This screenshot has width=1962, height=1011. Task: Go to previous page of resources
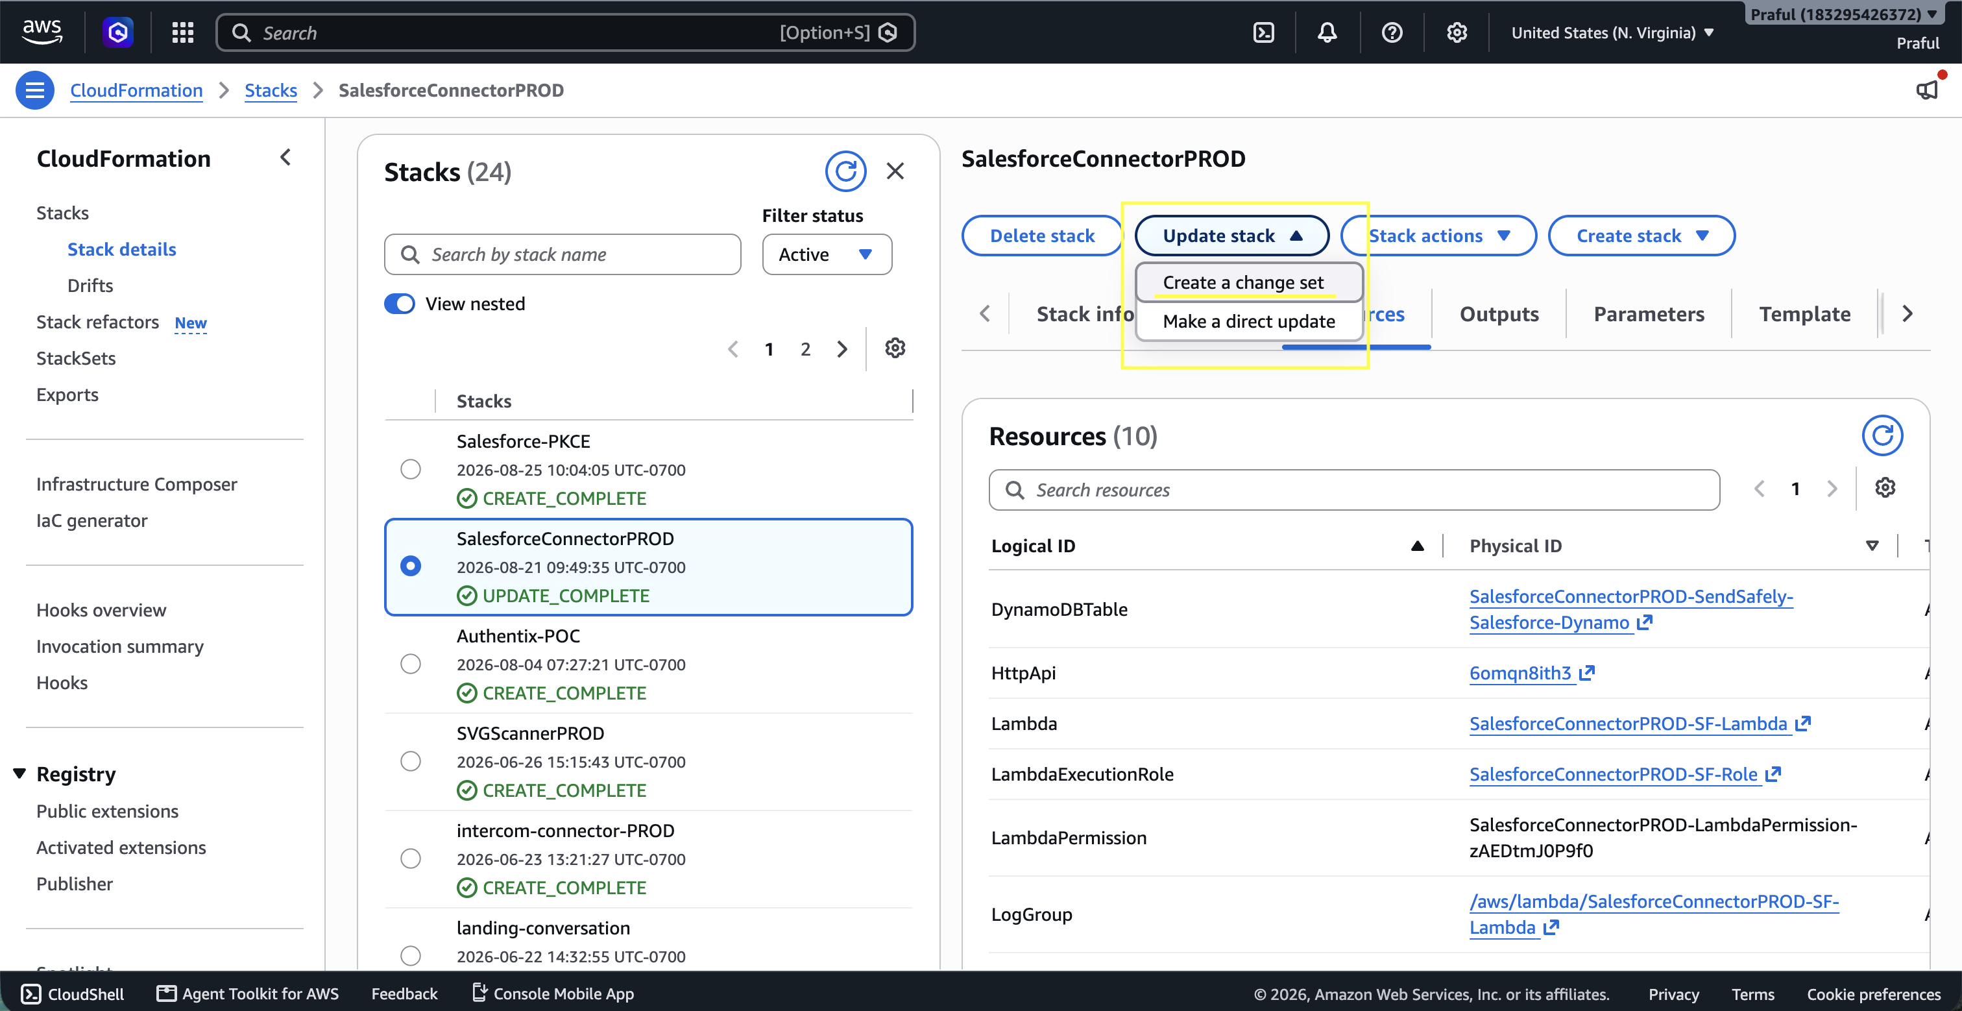click(1759, 489)
